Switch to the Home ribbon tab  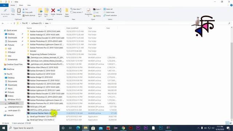pos(13,5)
